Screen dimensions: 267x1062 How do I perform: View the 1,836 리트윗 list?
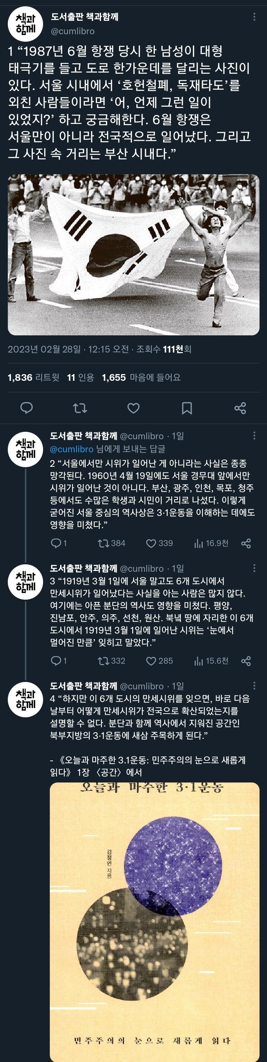click(34, 377)
